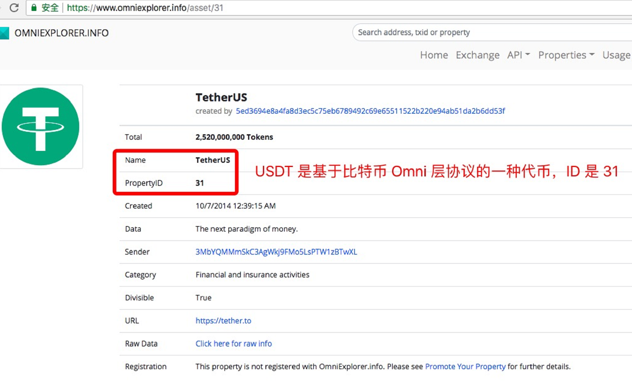
Task: Click 'Click here for raw info' link
Action: [x=234, y=344]
